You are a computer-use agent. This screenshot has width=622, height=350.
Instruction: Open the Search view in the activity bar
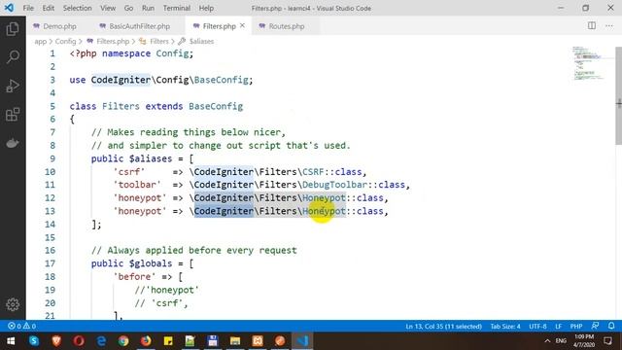point(13,57)
